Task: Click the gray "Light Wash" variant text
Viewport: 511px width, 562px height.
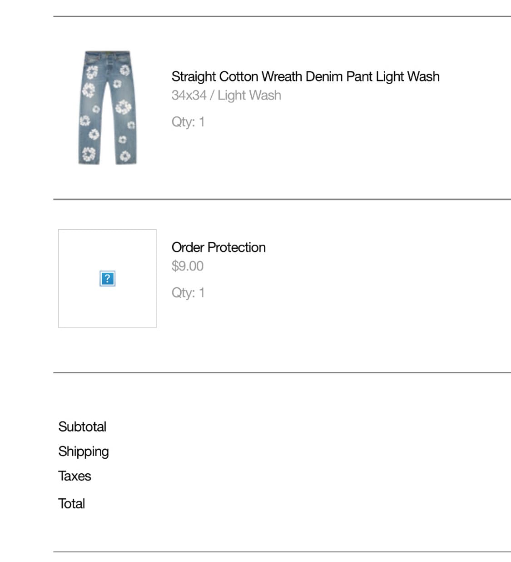Action: point(249,95)
